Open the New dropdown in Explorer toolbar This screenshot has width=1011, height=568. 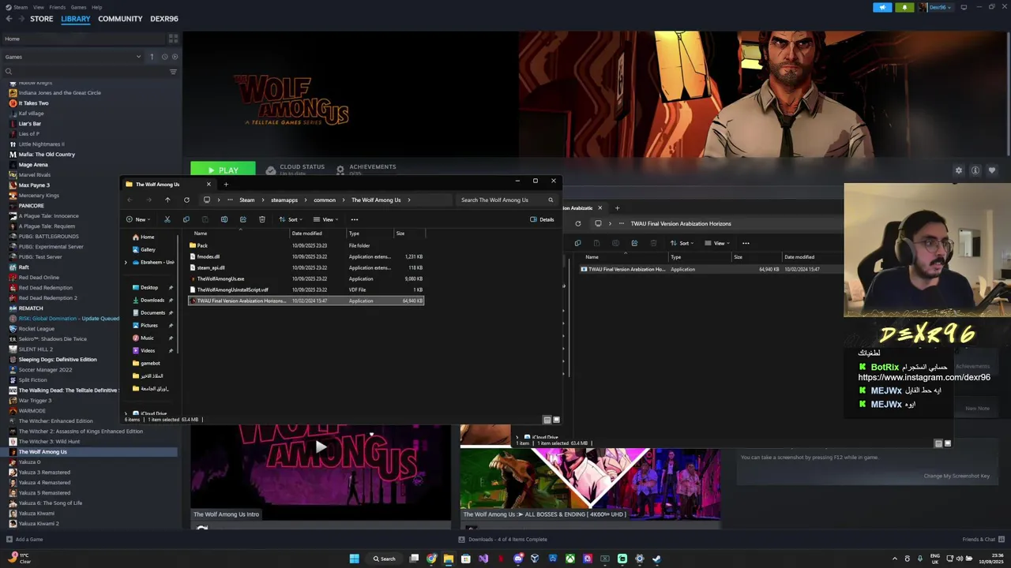pyautogui.click(x=140, y=219)
